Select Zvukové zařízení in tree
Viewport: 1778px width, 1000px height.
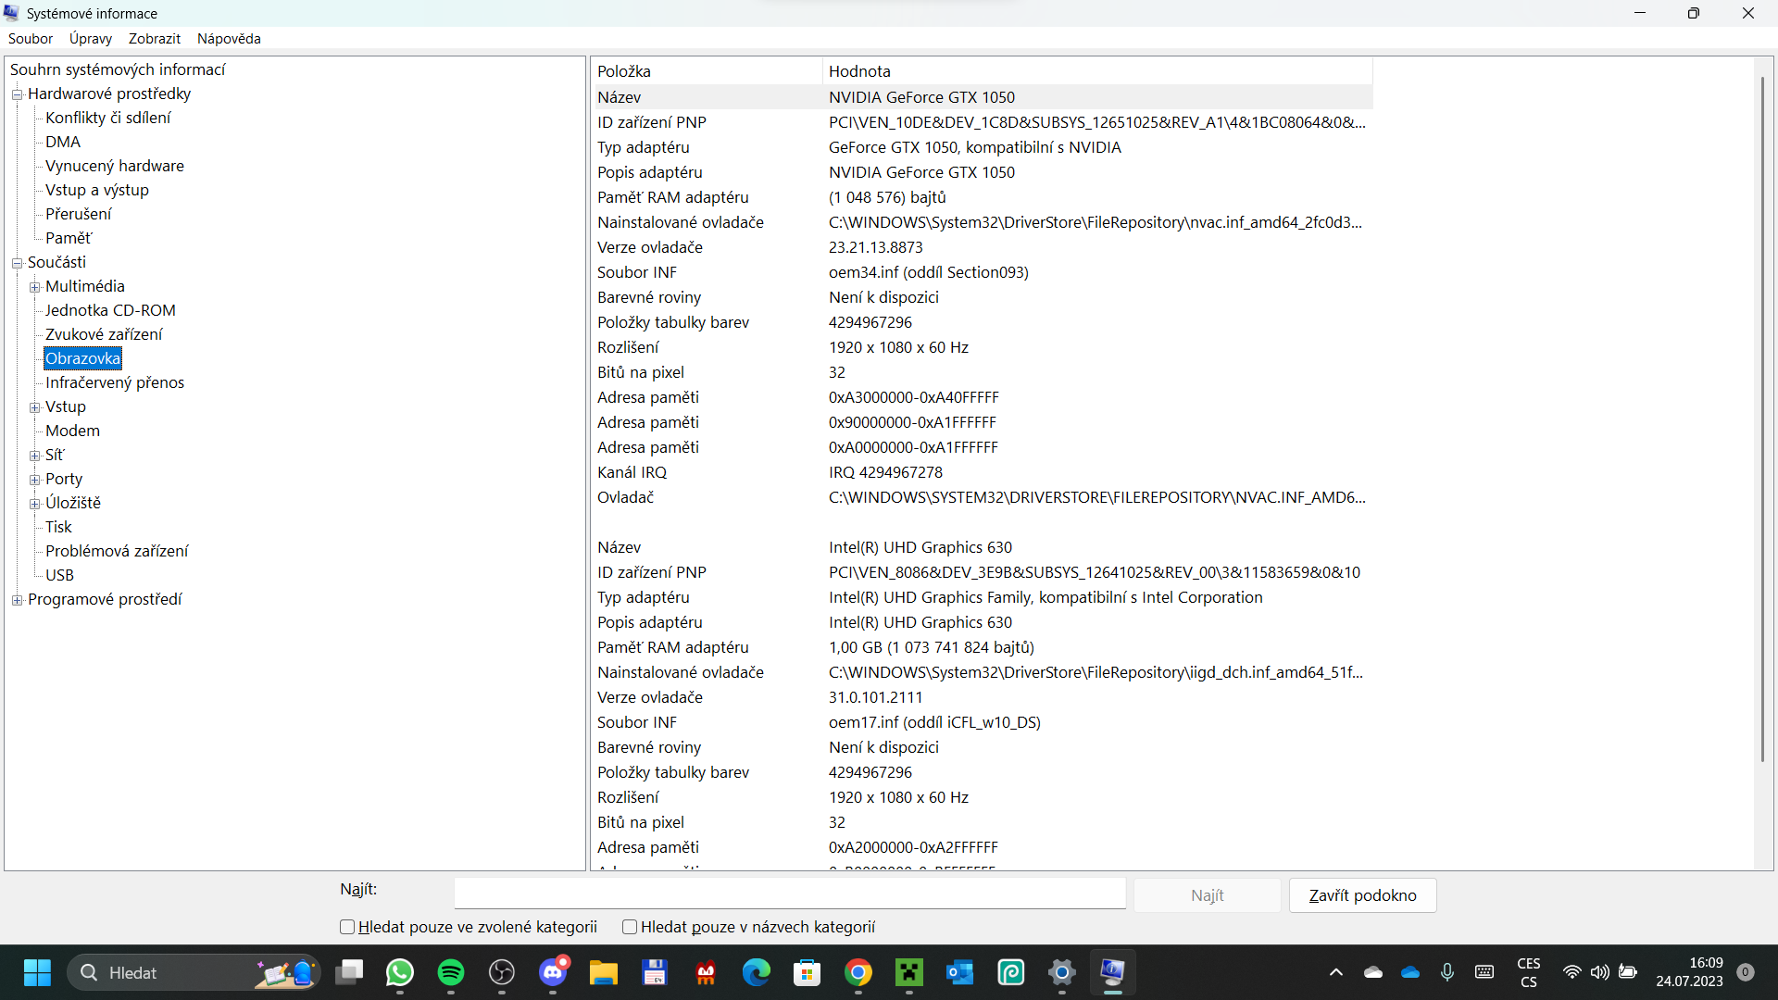click(x=104, y=334)
